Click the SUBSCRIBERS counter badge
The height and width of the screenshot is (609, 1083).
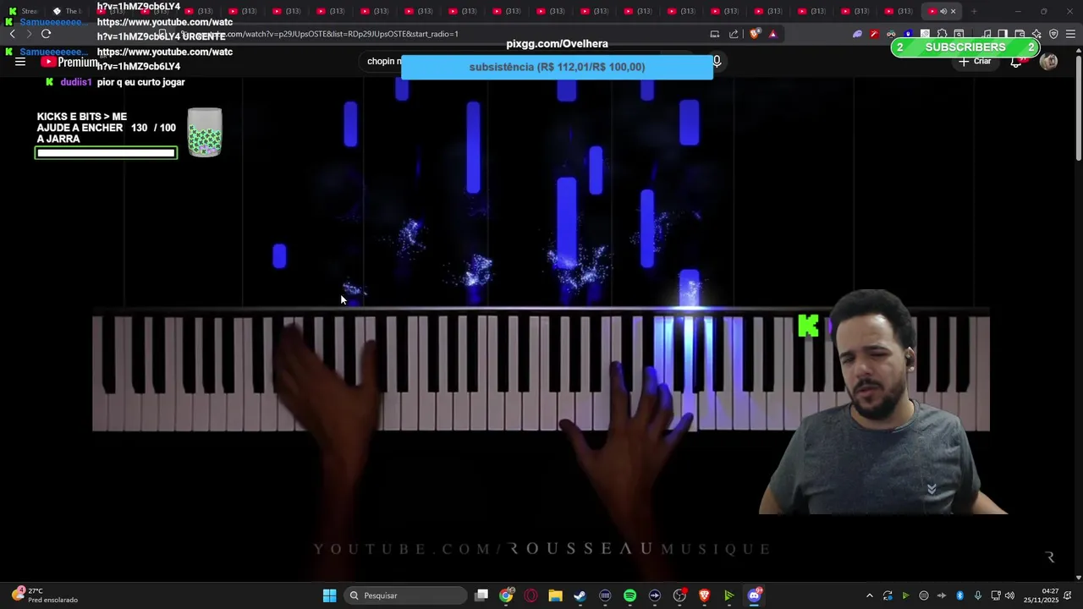pos(965,47)
